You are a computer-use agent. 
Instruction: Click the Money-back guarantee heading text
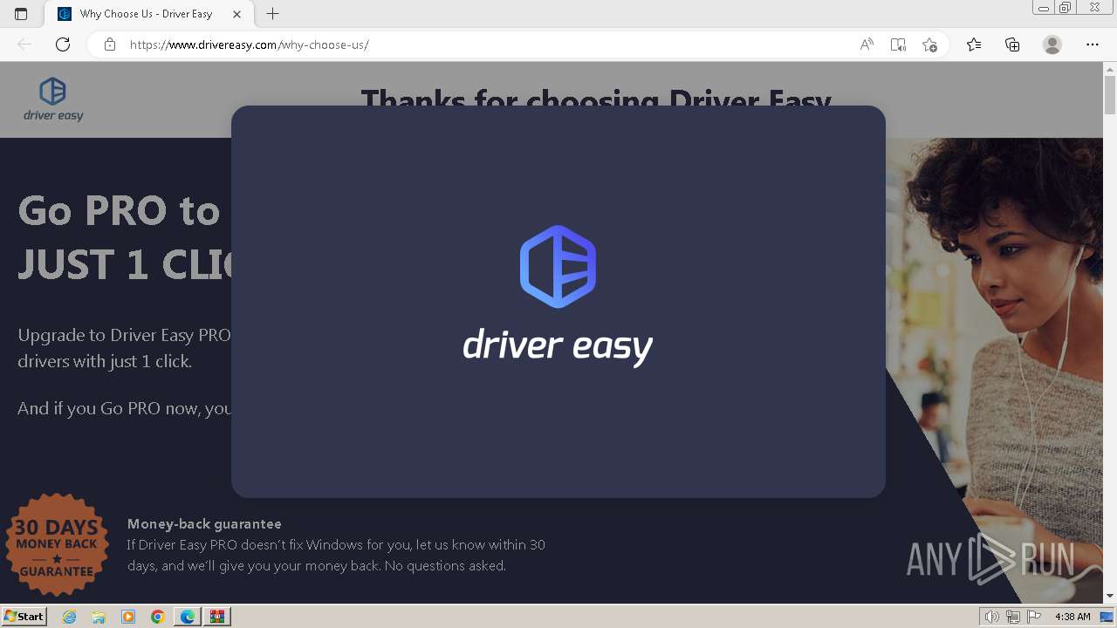204,523
